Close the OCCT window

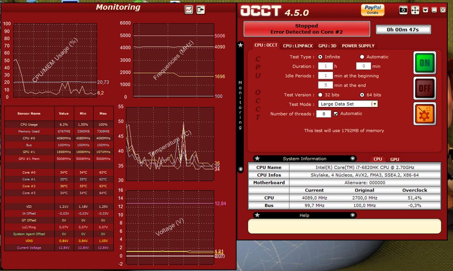click(x=443, y=10)
